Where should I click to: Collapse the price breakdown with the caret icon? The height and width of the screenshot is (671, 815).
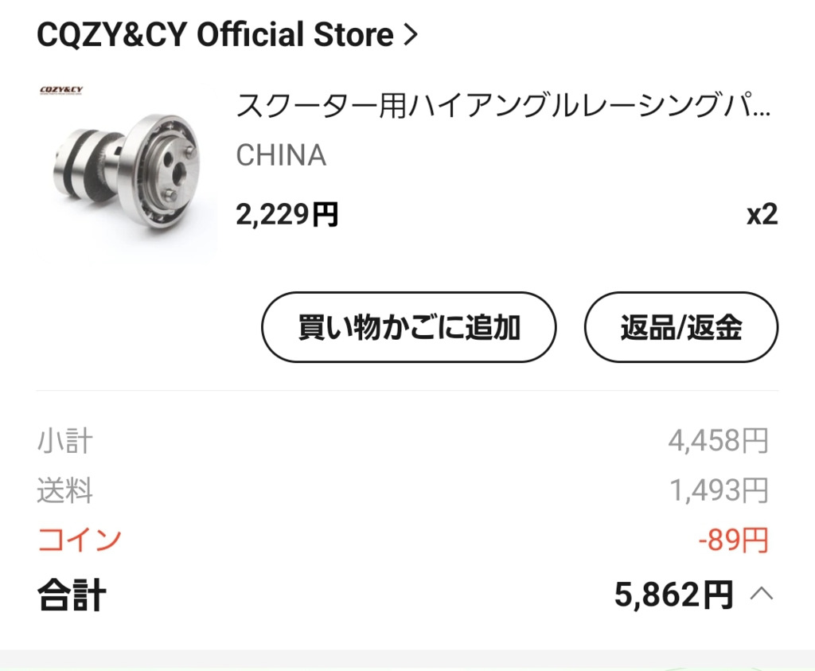click(762, 594)
